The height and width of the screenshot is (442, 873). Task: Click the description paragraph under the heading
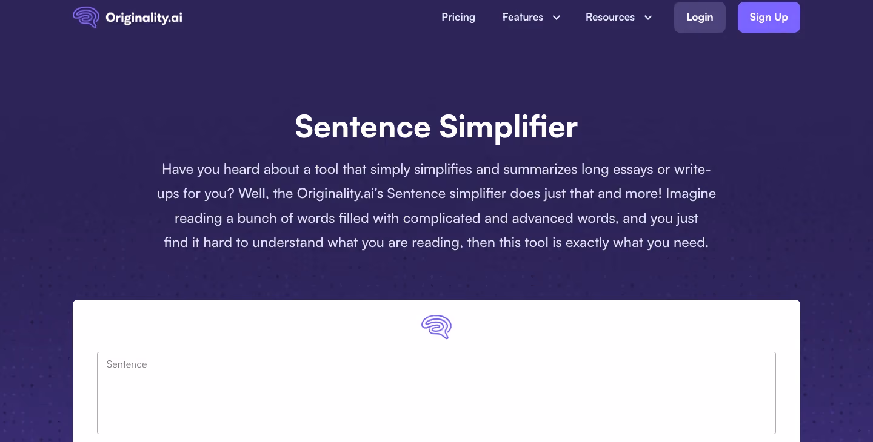point(436,206)
